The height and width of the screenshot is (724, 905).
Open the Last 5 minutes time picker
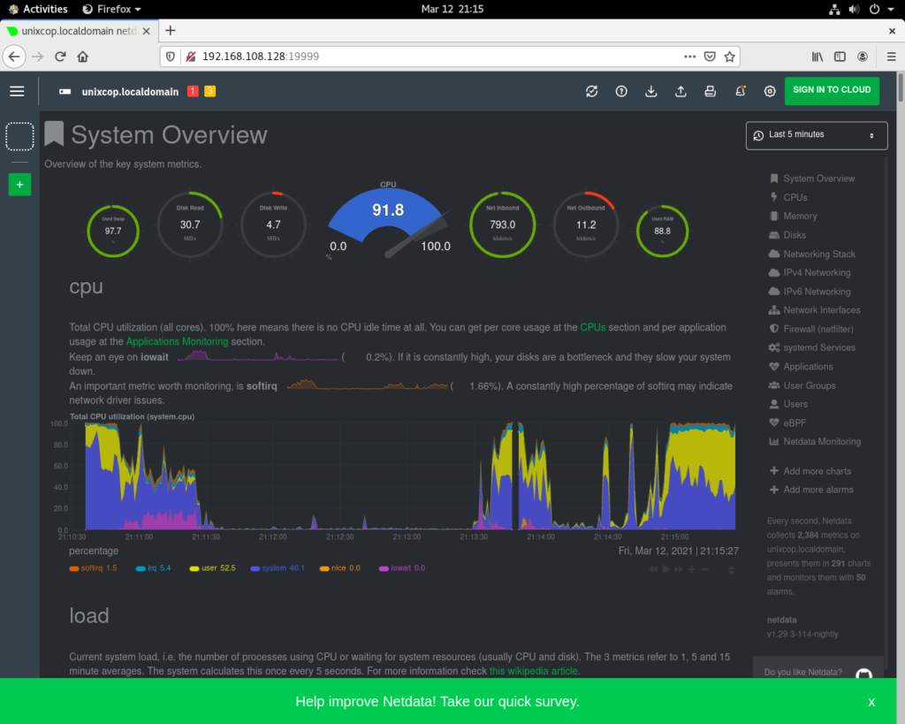tap(817, 135)
